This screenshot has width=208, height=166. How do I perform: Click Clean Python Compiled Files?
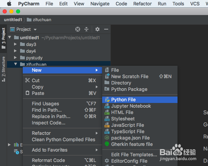coord(62,140)
